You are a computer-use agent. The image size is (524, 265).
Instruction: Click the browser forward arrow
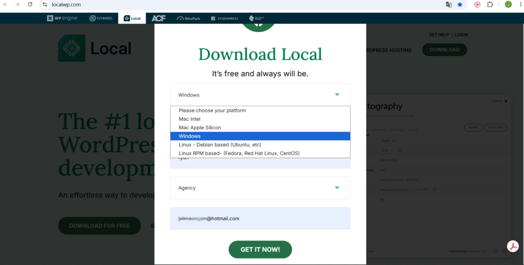tap(17, 4)
